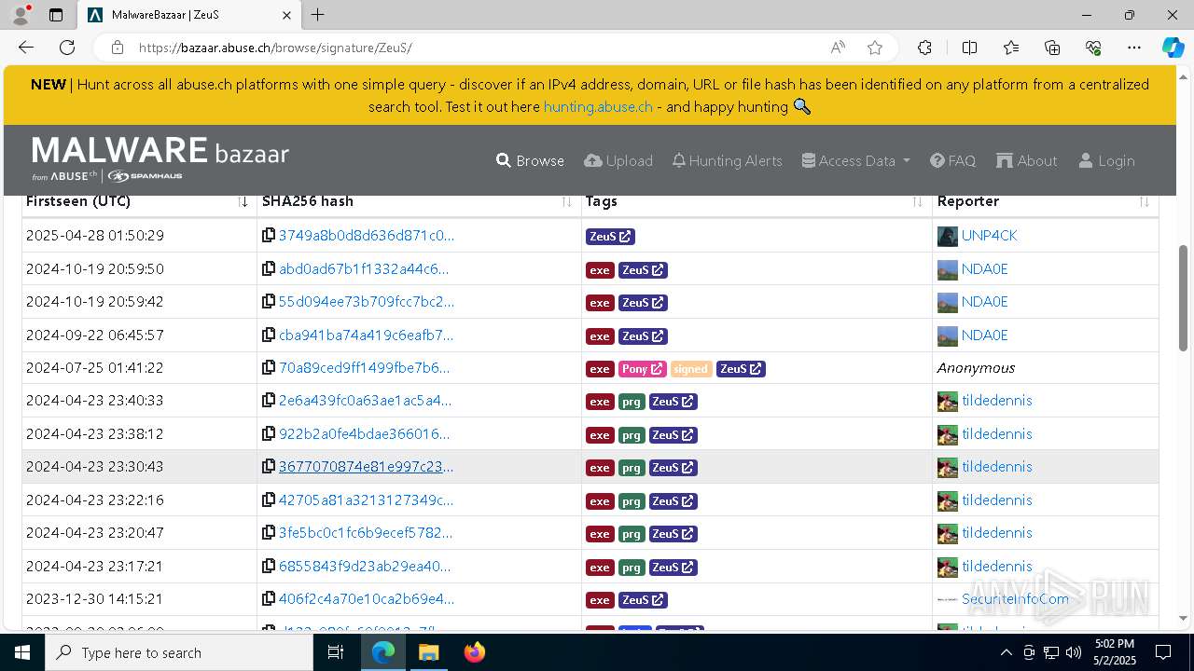Viewport: 1194px width, 671px height.
Task: Open Collections icon in toolbar
Action: pyautogui.click(x=1052, y=48)
